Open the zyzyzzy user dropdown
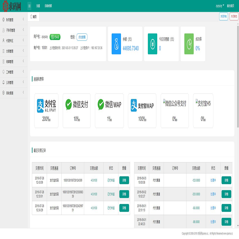 [x=220, y=5]
